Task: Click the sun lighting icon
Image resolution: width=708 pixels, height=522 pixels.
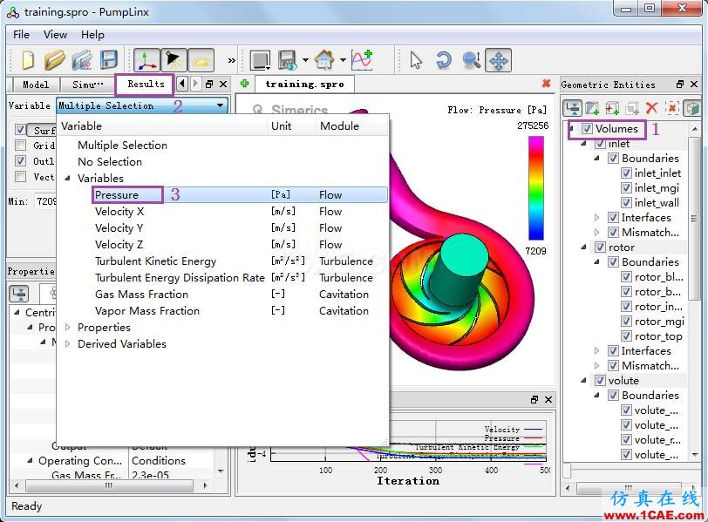Action: [201, 60]
